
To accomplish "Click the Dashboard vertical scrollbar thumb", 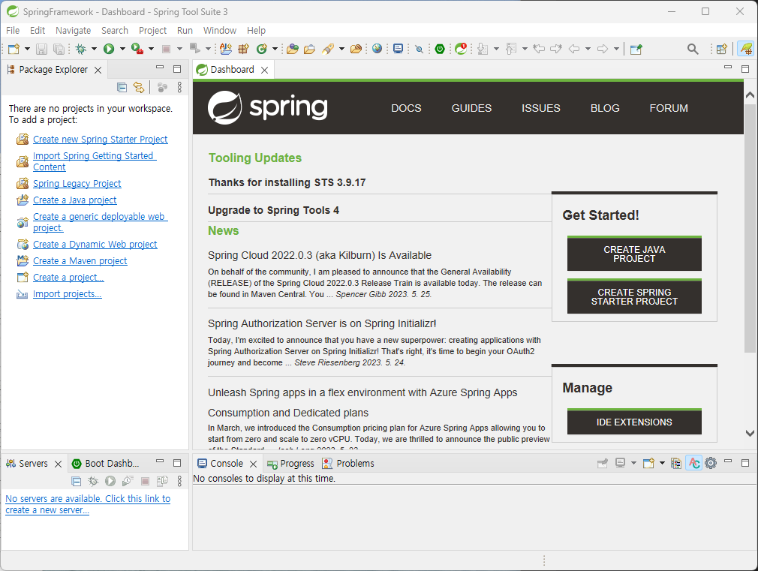I will (x=750, y=227).
